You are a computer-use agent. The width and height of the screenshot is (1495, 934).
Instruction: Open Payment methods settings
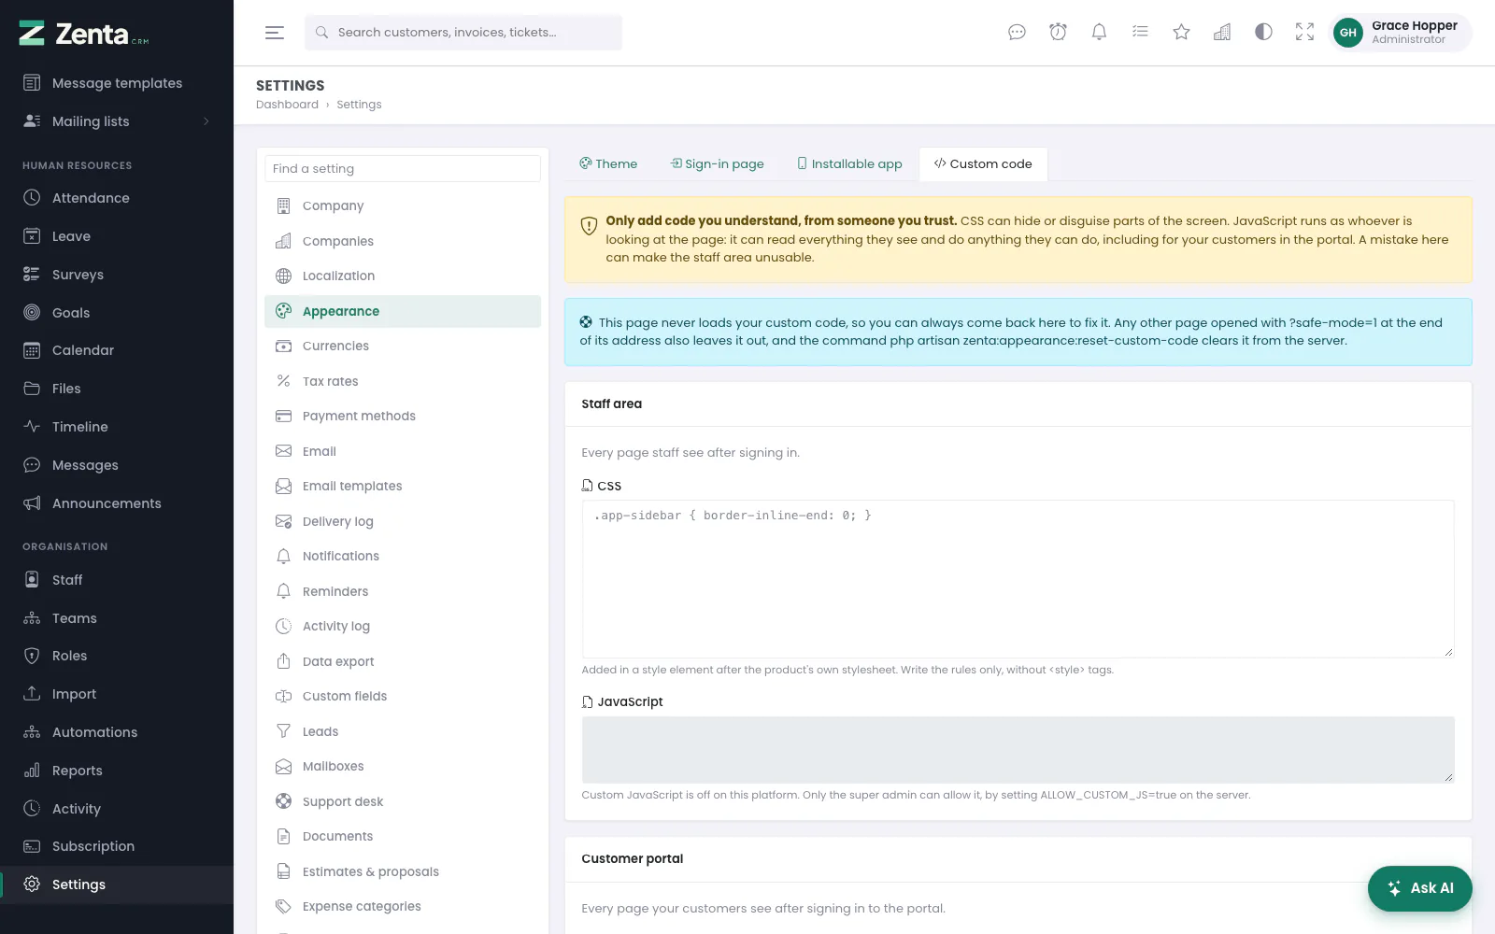click(403, 417)
